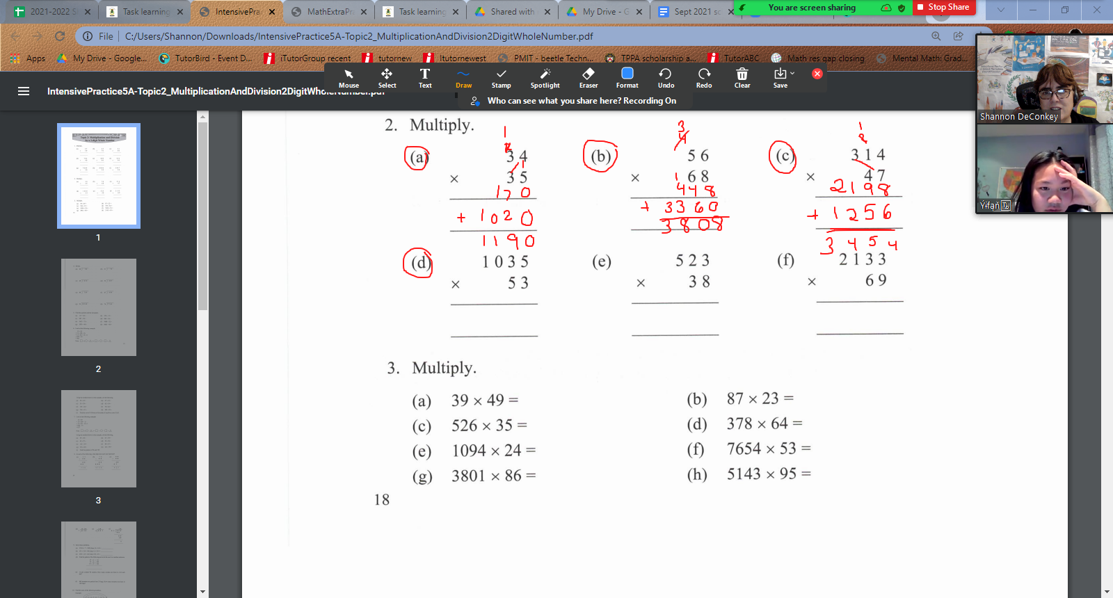Image resolution: width=1113 pixels, height=598 pixels.
Task: Open the tutornew bookmark
Action: coord(387,58)
